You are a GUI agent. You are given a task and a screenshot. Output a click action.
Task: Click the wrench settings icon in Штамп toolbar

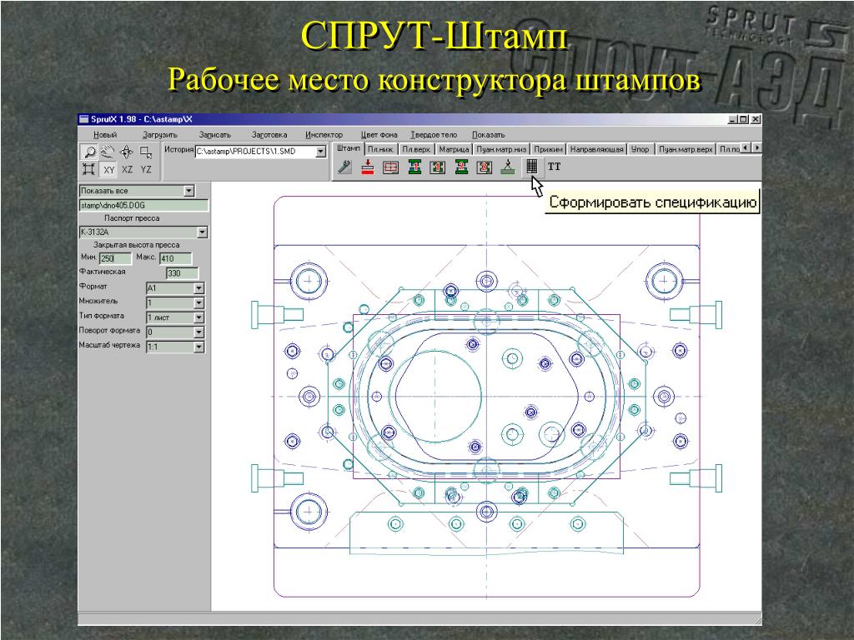click(x=344, y=167)
